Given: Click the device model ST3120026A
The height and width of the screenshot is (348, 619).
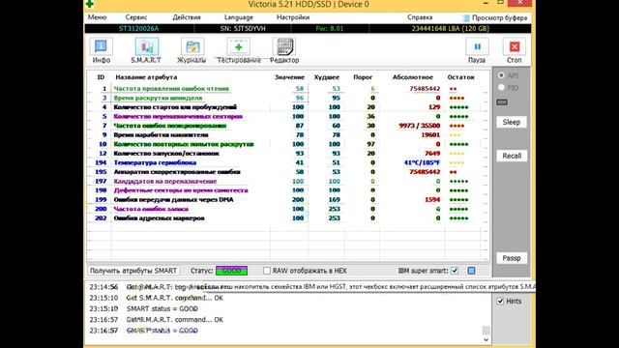Looking at the screenshot, I should pyautogui.click(x=138, y=28).
